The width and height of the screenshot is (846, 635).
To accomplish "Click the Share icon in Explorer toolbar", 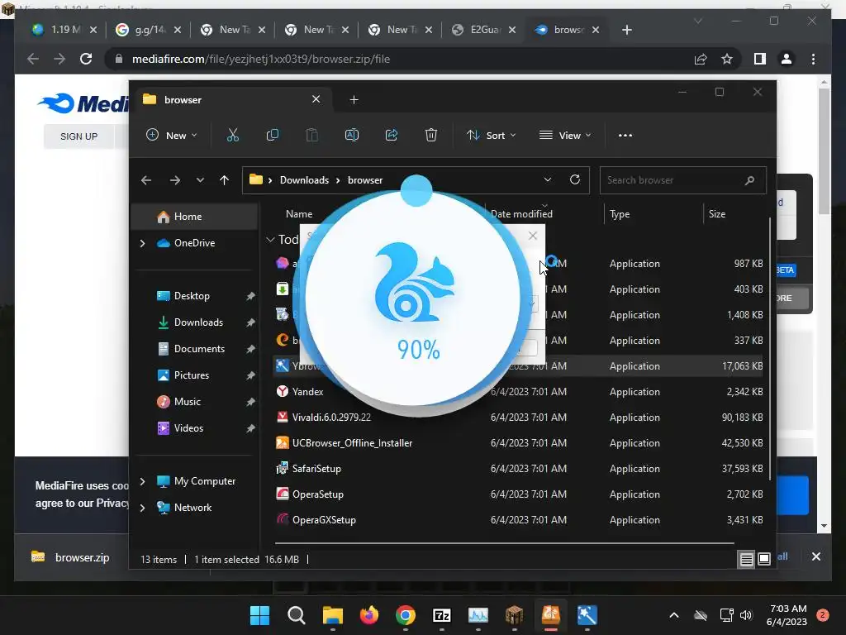I will click(391, 135).
